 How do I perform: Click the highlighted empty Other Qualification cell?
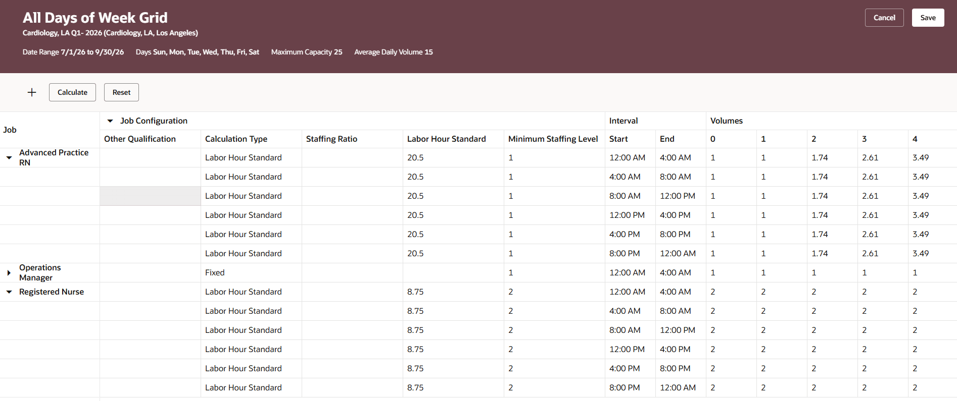150,196
